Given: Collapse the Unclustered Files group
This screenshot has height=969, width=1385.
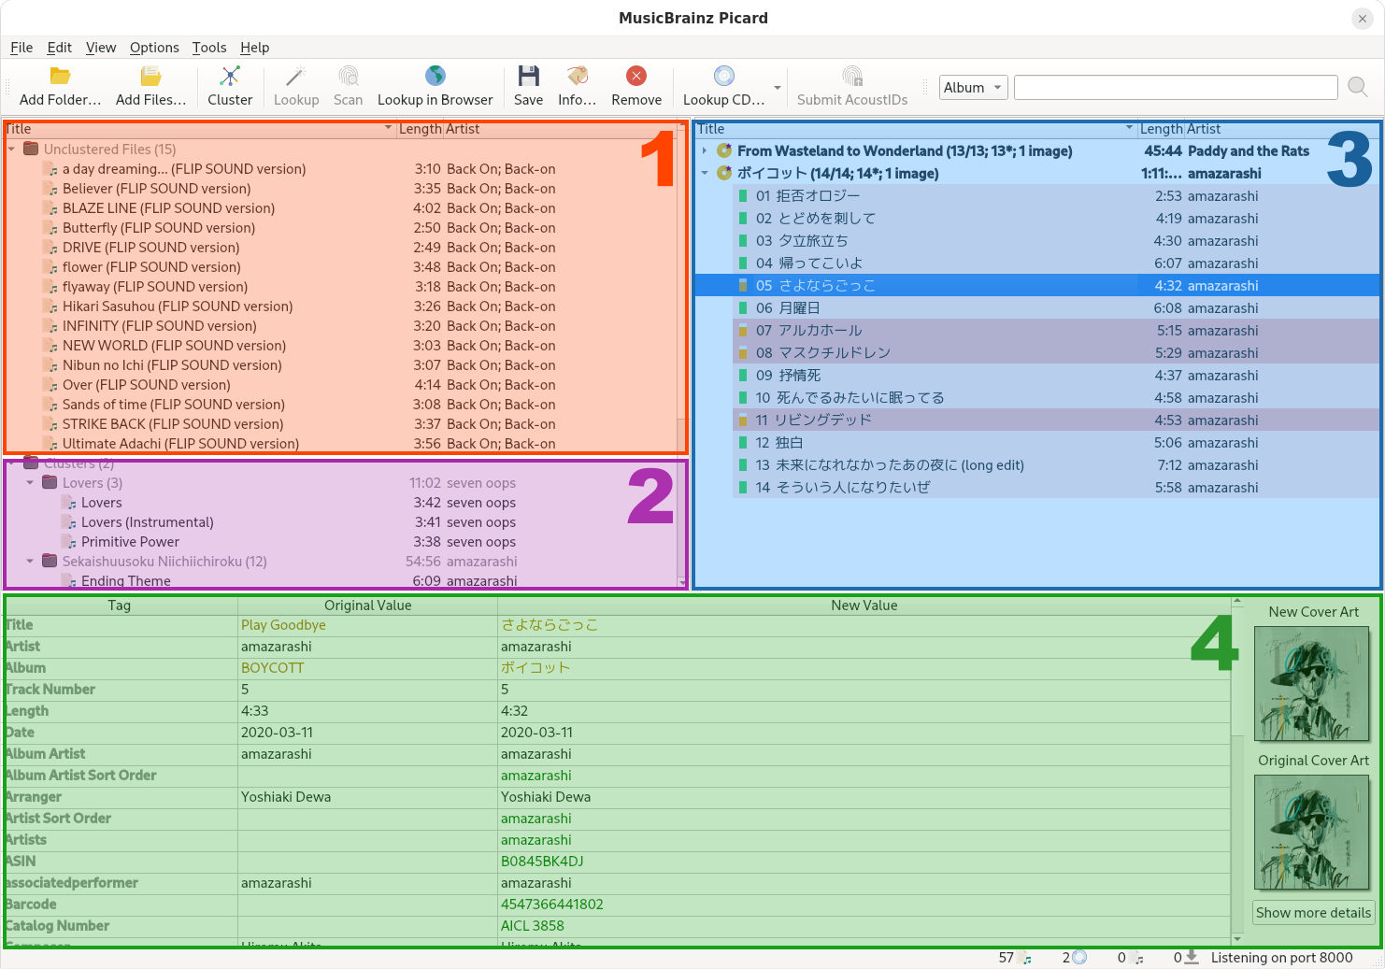Looking at the screenshot, I should (11, 150).
